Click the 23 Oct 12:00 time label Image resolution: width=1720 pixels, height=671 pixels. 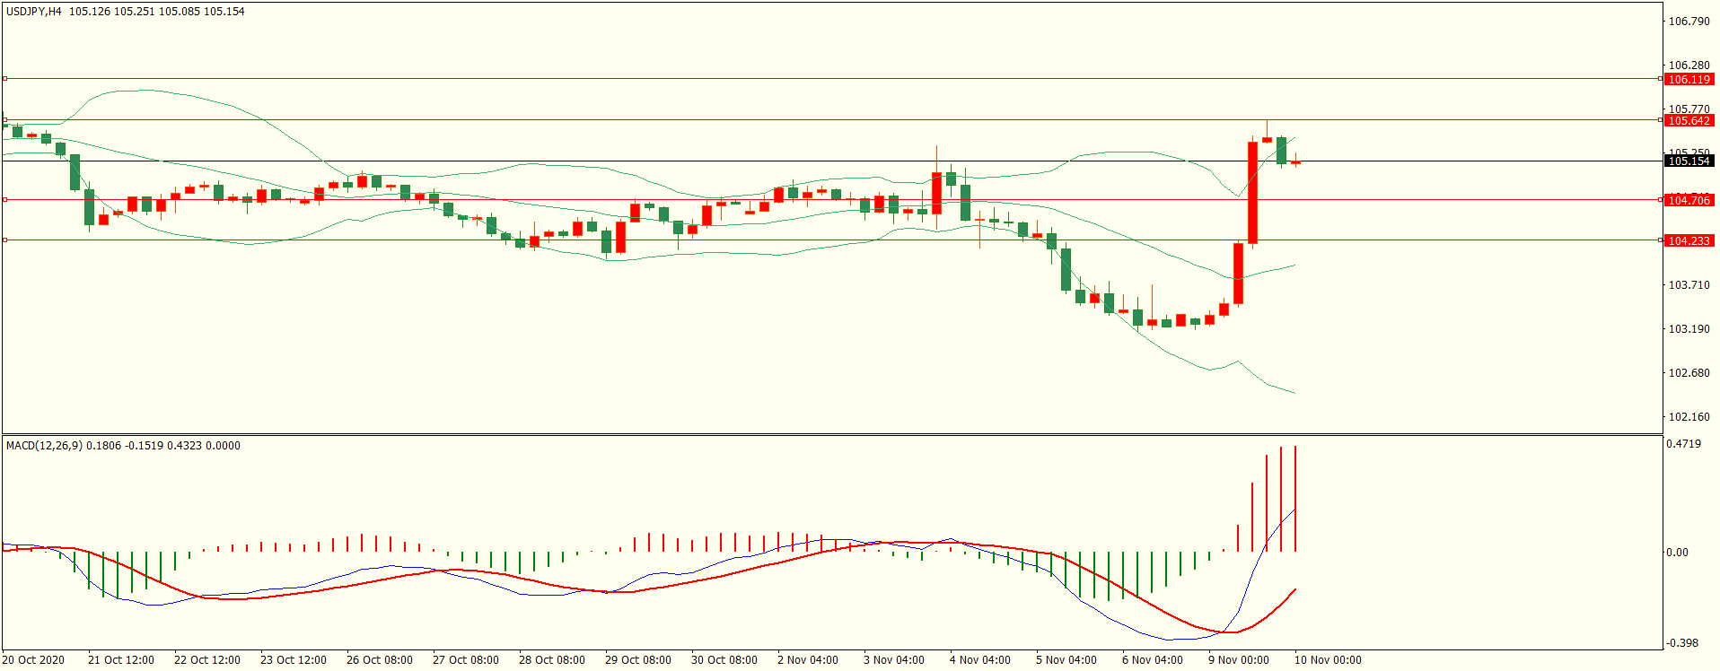coord(294,659)
